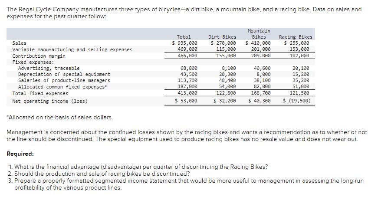This screenshot has height=197, width=378.
Task: Select total depreciation 43,500
Action: (x=189, y=74)
